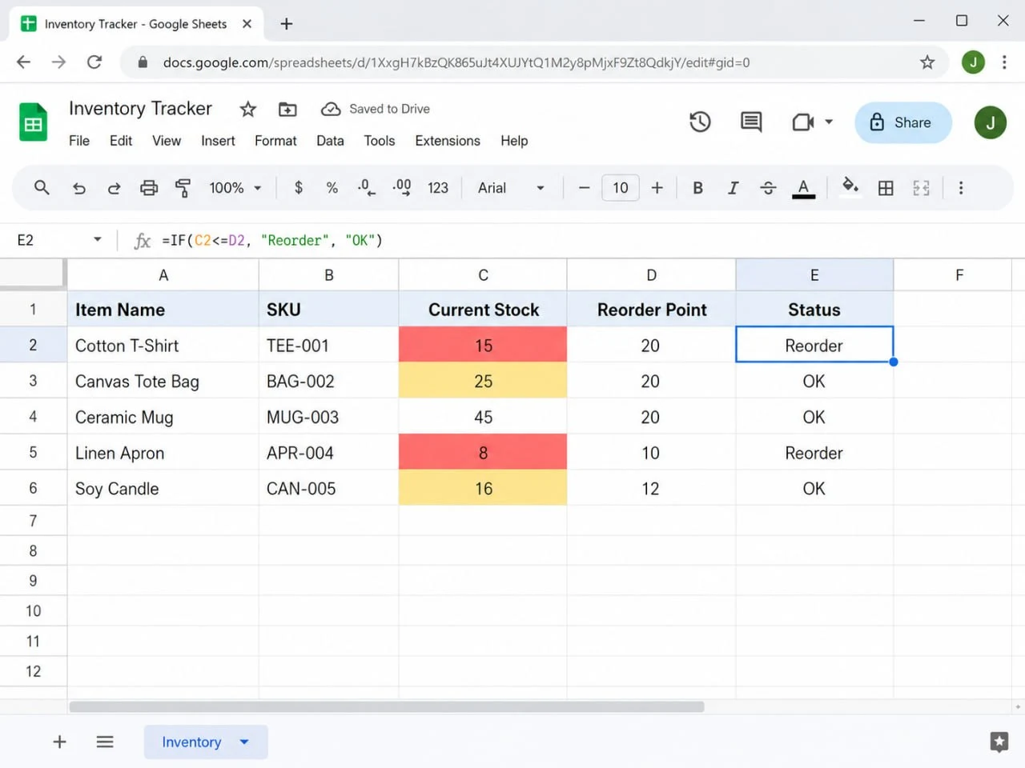This screenshot has width=1025, height=768.
Task: Go to Sheets home via green logo
Action: coord(33,122)
